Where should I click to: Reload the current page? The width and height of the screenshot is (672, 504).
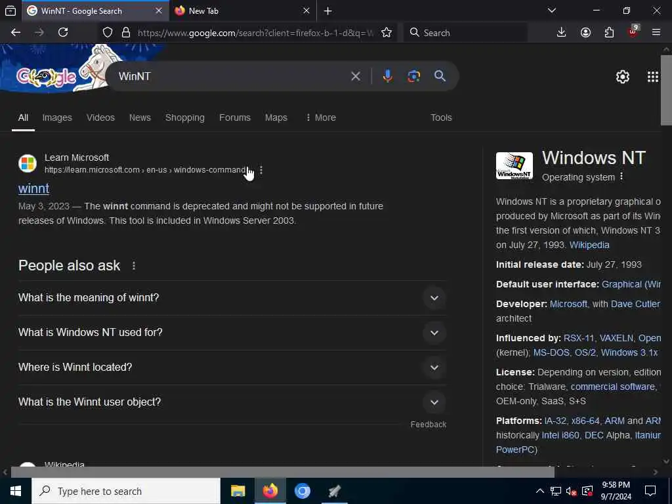(63, 33)
